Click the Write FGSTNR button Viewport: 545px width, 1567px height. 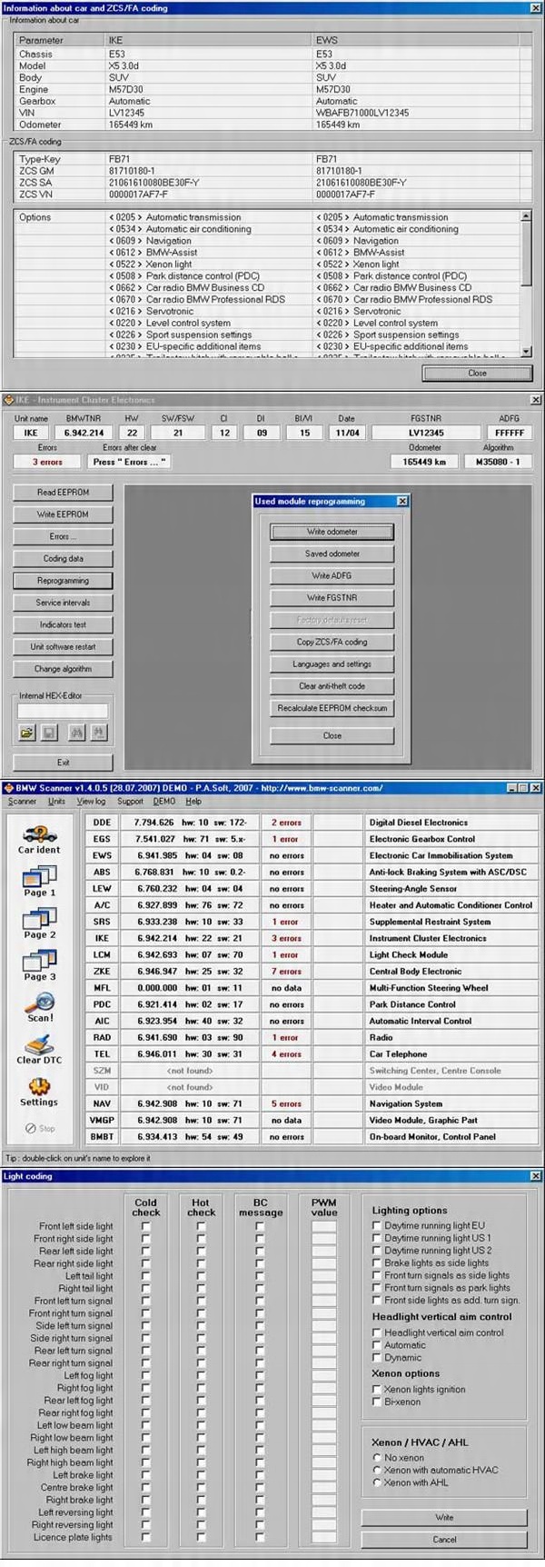(x=332, y=598)
